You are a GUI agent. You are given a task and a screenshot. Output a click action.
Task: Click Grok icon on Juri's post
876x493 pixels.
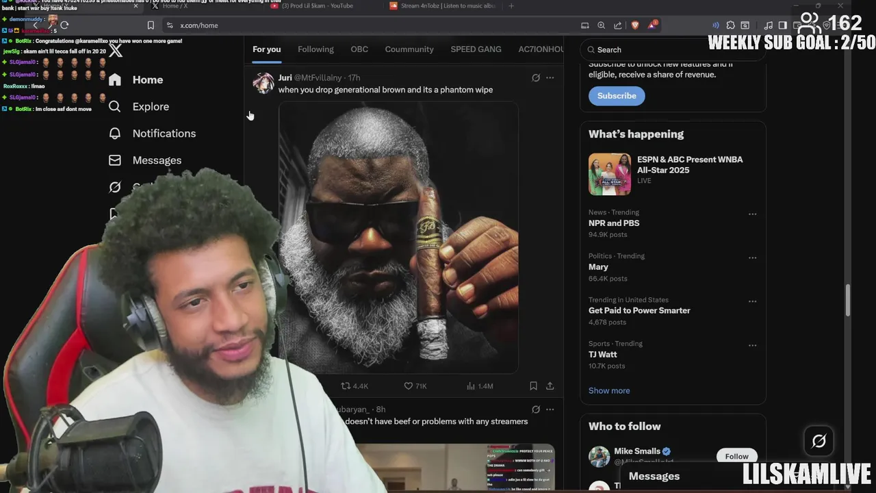536,78
